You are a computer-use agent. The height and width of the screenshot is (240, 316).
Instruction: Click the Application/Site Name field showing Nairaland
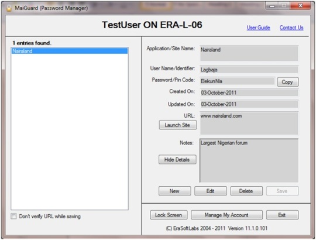[x=249, y=53]
